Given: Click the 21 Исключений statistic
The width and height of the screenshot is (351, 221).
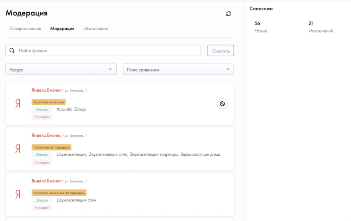Looking at the screenshot, I should coord(320,27).
